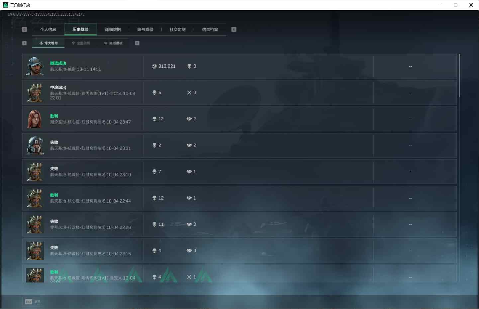Screen dimensions: 479x309
Task: Open the 中途退出 10-08 match record
Action: point(239,93)
